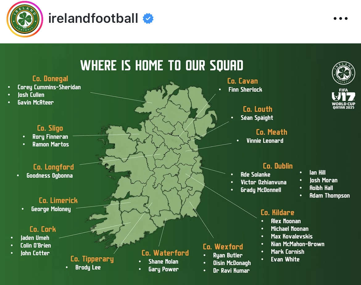This screenshot has height=285, width=361.
Task: Click the FIFA U17 World Cup logo
Action: coord(343,99)
